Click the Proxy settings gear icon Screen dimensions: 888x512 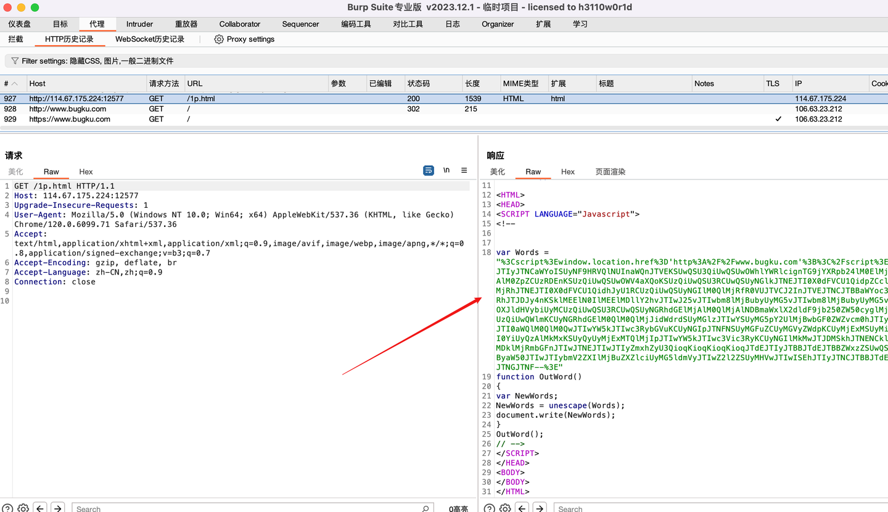click(x=219, y=39)
